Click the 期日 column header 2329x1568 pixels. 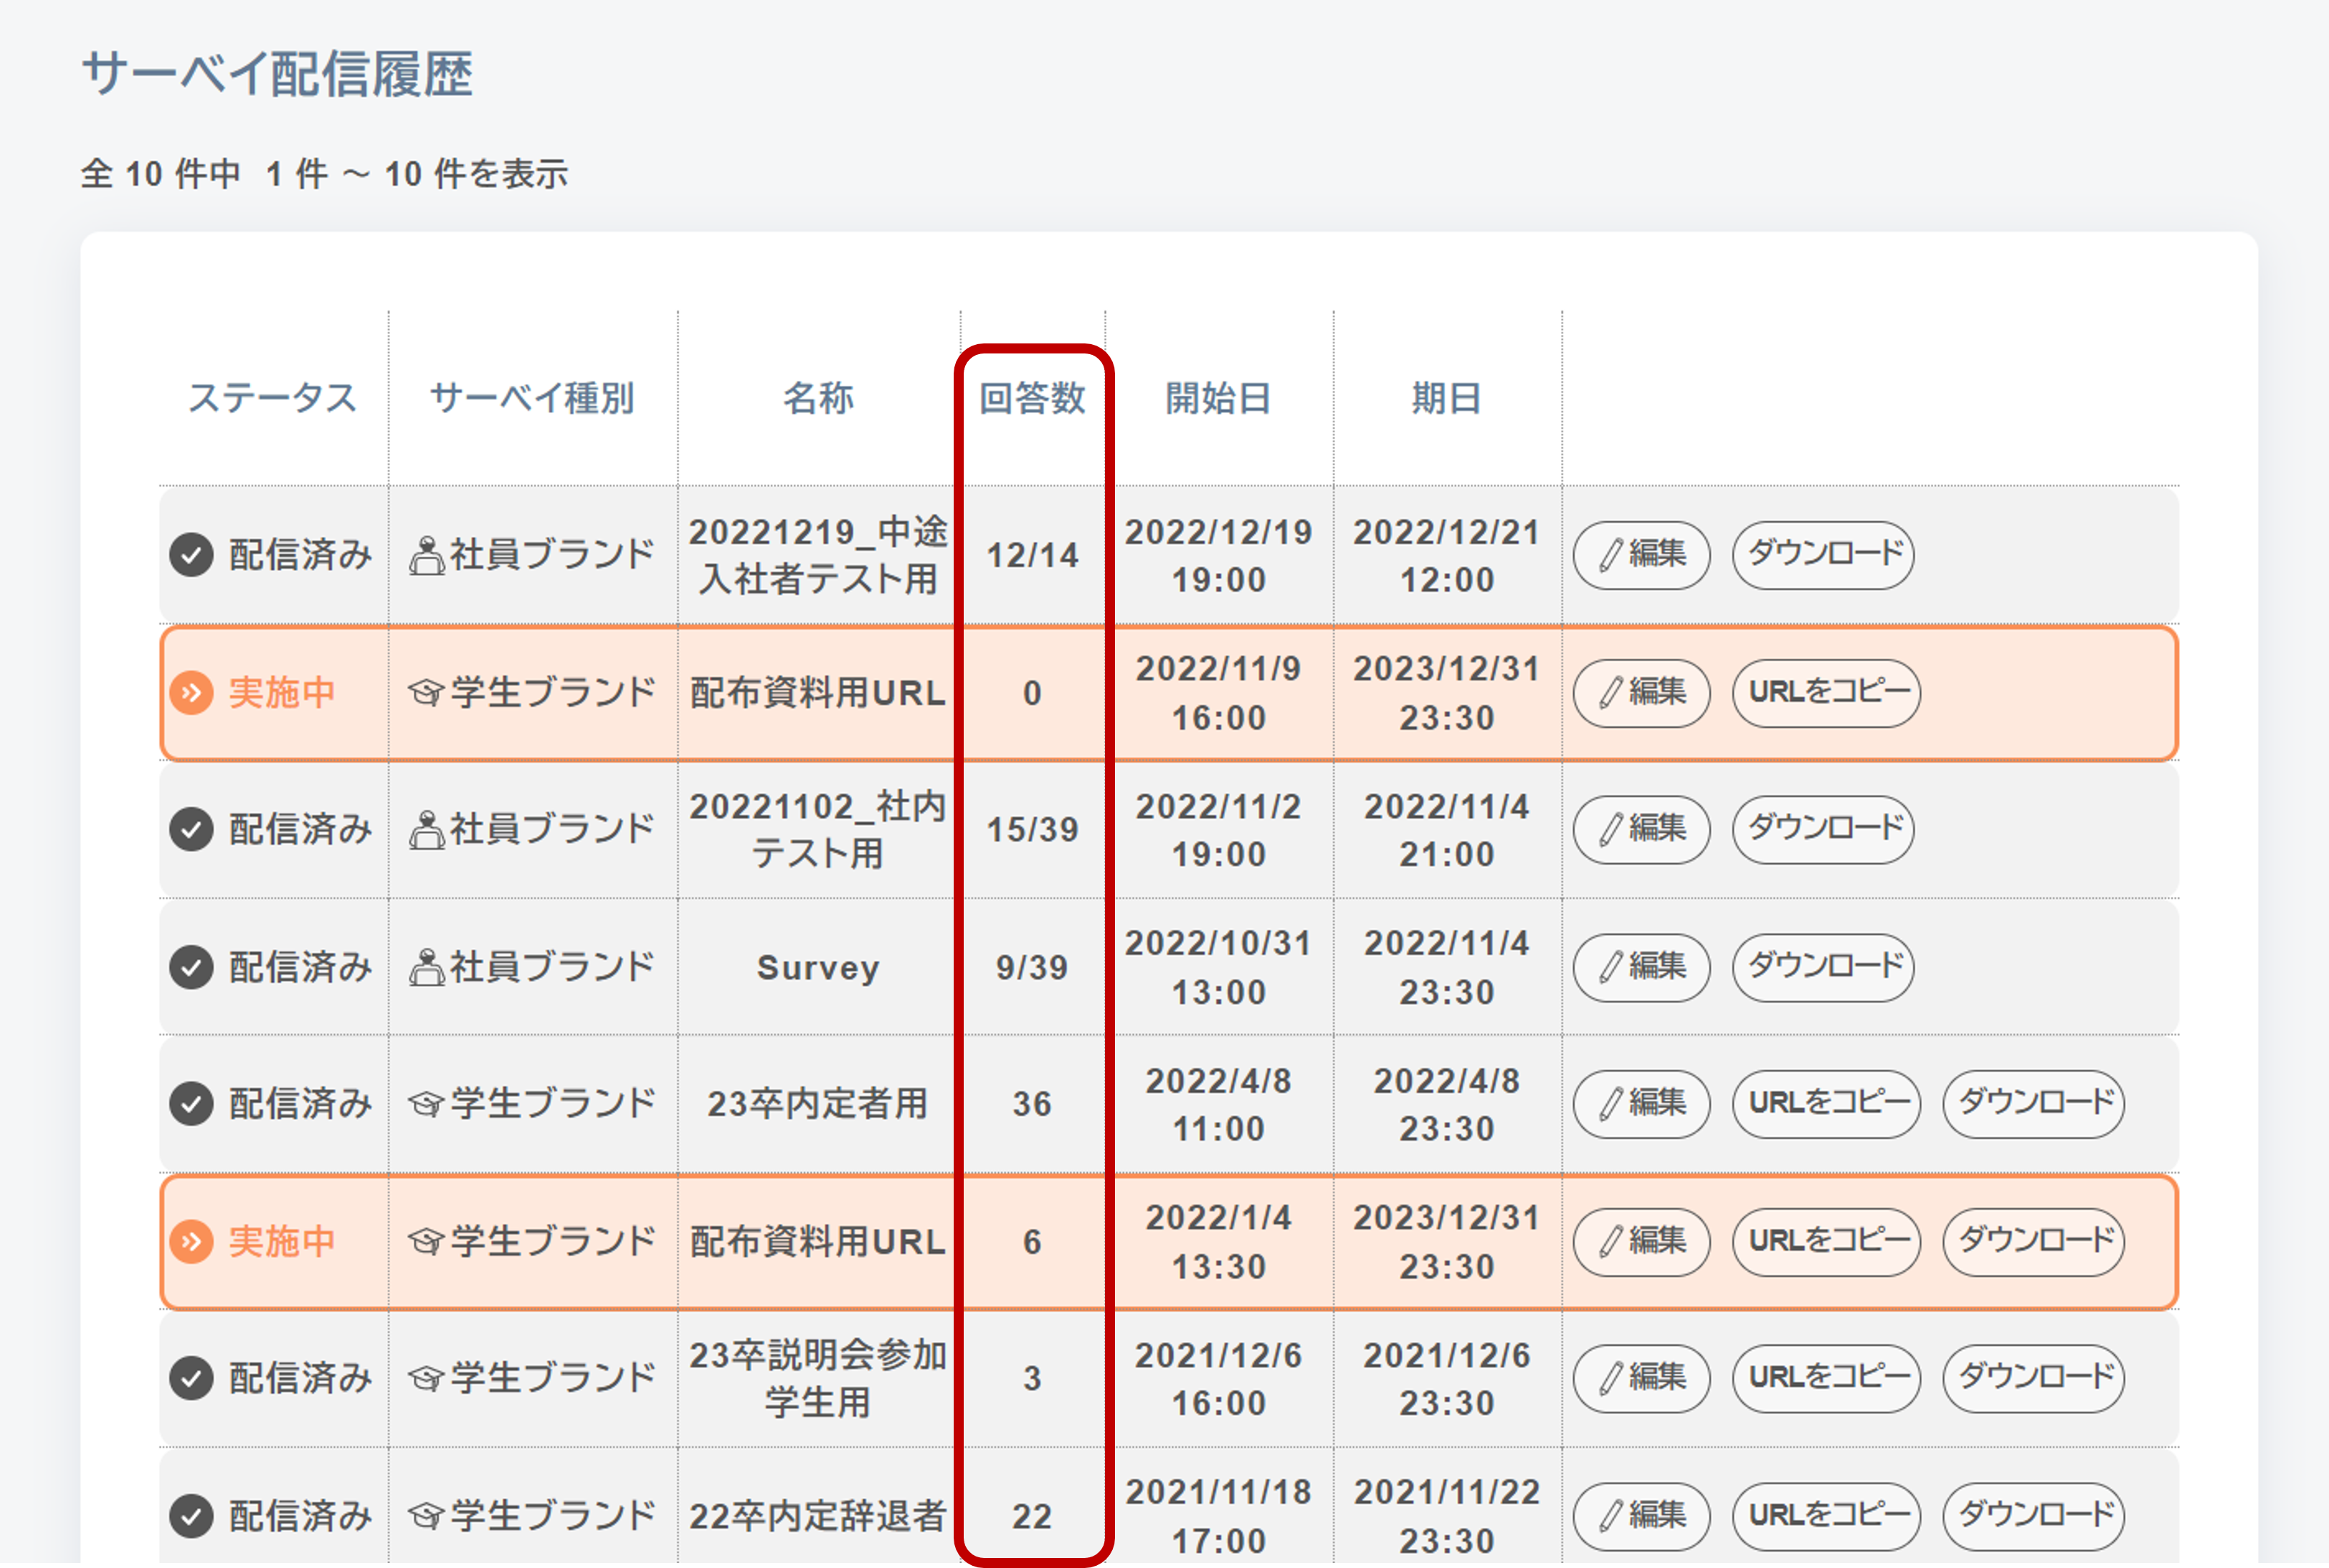(1446, 398)
